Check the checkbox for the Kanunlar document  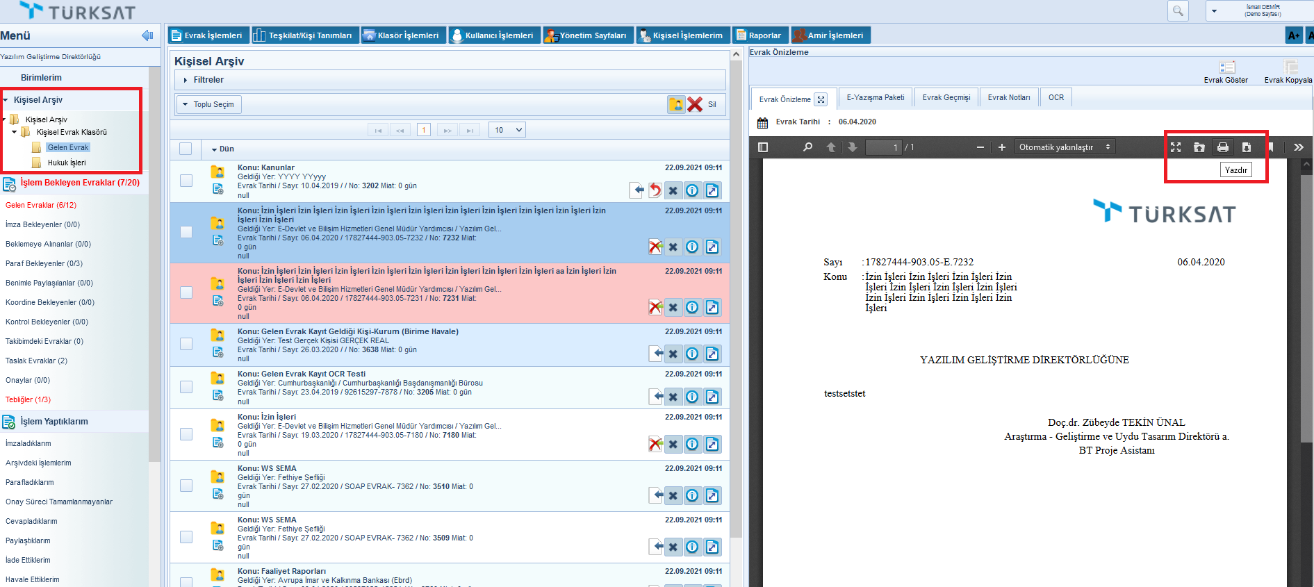click(186, 181)
